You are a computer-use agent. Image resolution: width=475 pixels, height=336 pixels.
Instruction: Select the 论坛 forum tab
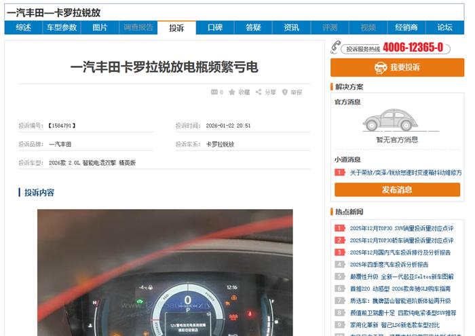point(444,28)
